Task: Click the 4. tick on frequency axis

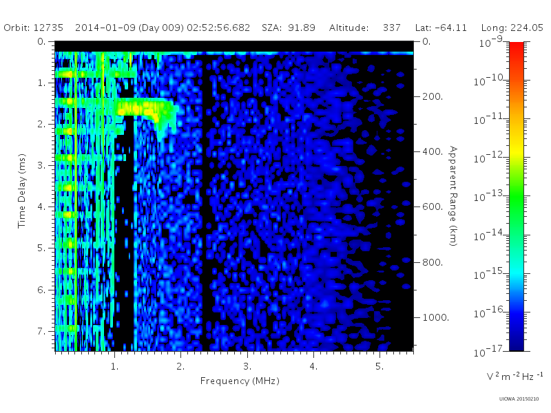Action: [313, 367]
